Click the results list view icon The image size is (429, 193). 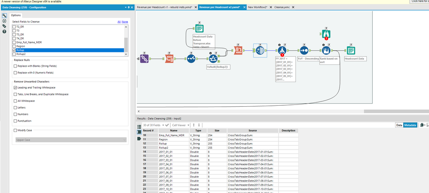click(139, 126)
